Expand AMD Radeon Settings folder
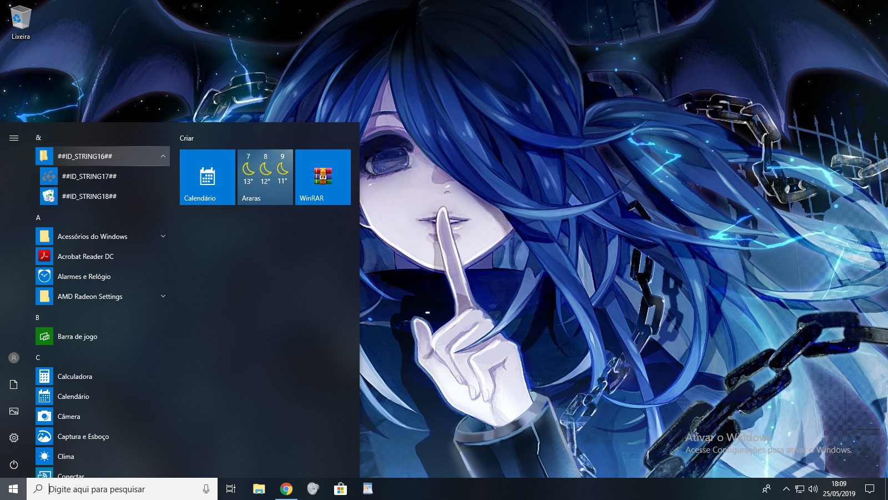Image resolution: width=888 pixels, height=500 pixels. (x=103, y=296)
